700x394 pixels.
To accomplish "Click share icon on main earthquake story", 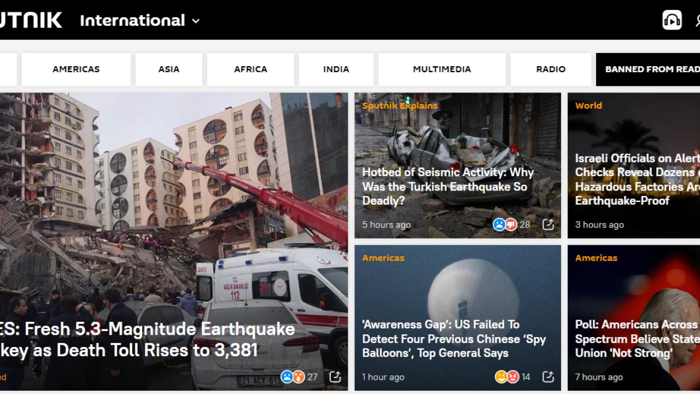I will pos(335,376).
